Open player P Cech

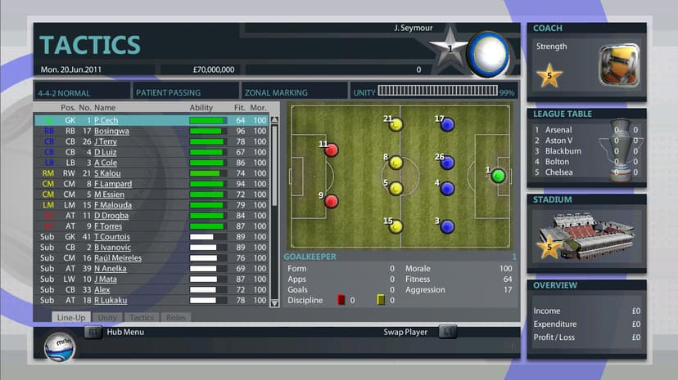(106, 120)
